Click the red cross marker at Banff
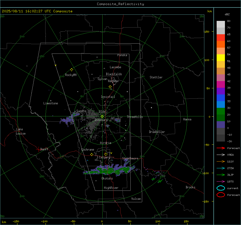 coord(38,149)
